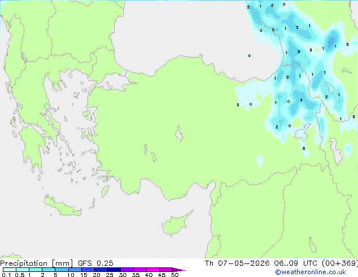Click the 0.5–1 mm legend color swatch
Viewport: 358px width, 277px height.
pos(23,270)
